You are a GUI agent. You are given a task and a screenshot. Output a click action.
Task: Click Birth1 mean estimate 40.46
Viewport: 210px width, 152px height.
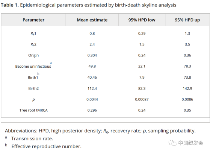point(92,78)
